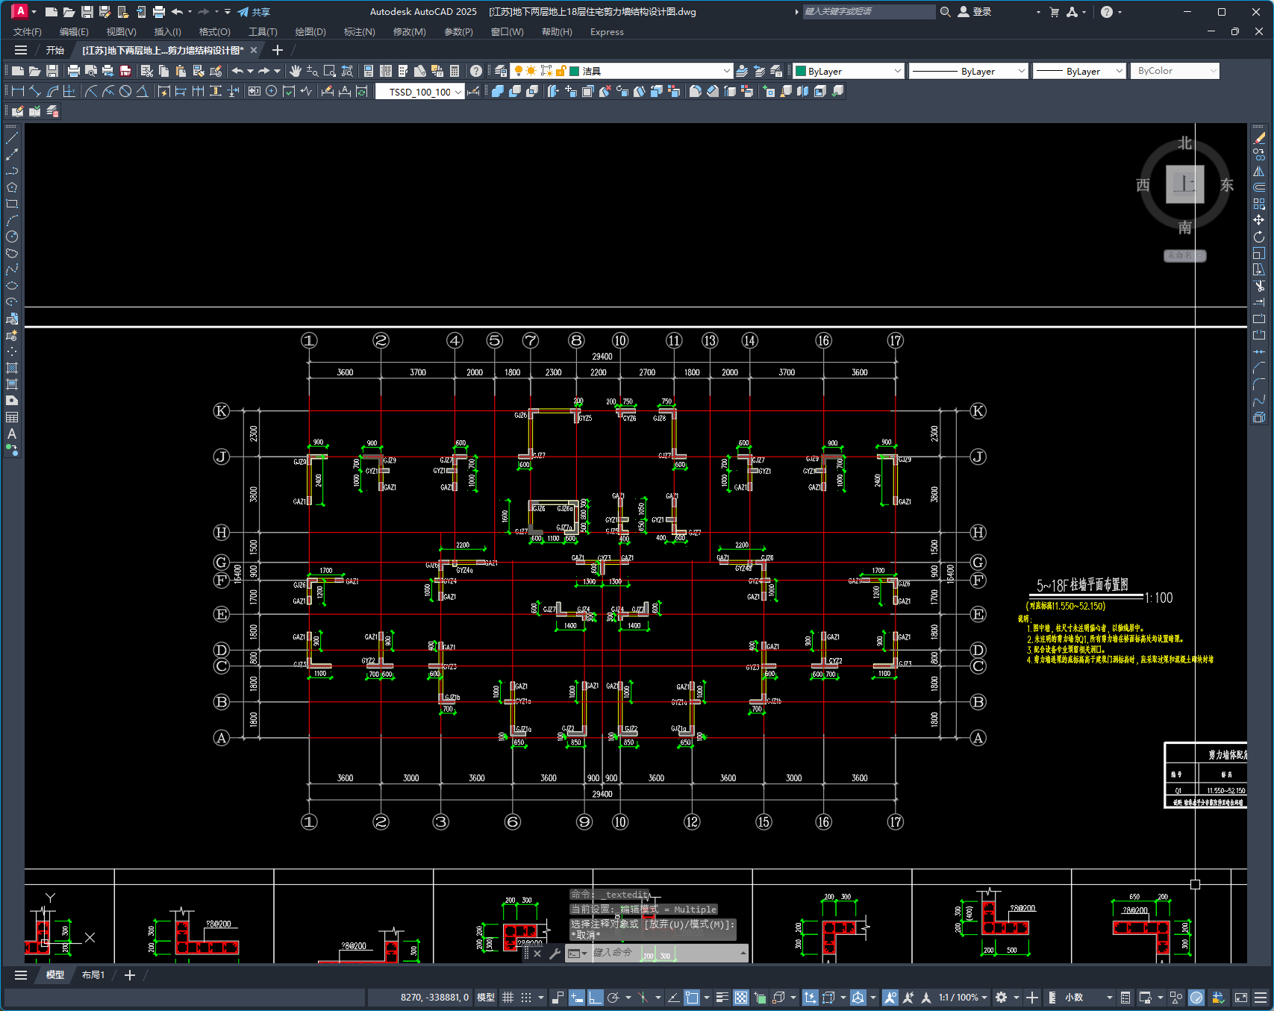
Task: Select the Rotate tool in right toolbar
Action: (1259, 237)
